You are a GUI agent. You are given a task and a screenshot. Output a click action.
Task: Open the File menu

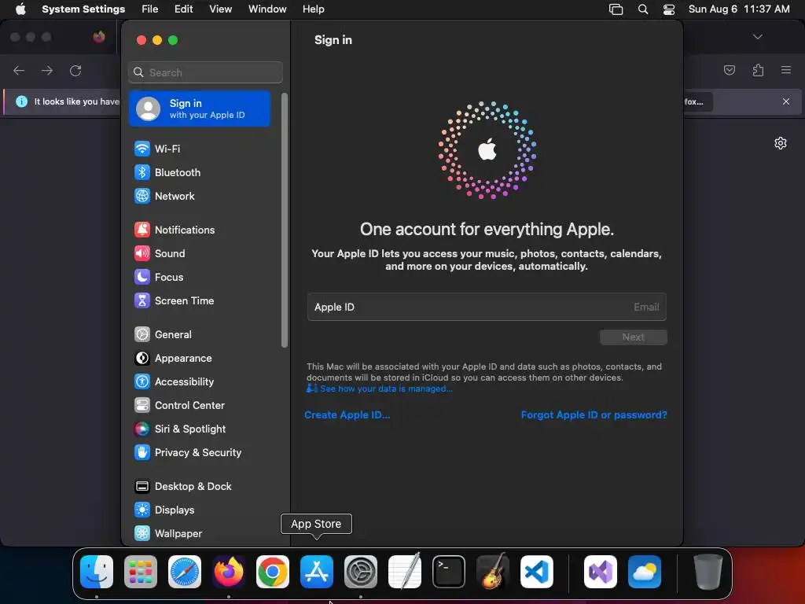pyautogui.click(x=150, y=9)
